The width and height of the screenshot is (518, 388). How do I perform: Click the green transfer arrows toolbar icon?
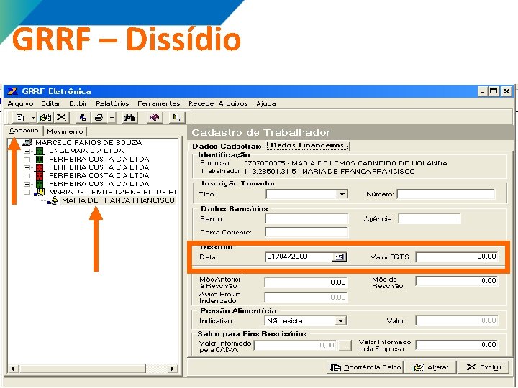[x=177, y=117]
